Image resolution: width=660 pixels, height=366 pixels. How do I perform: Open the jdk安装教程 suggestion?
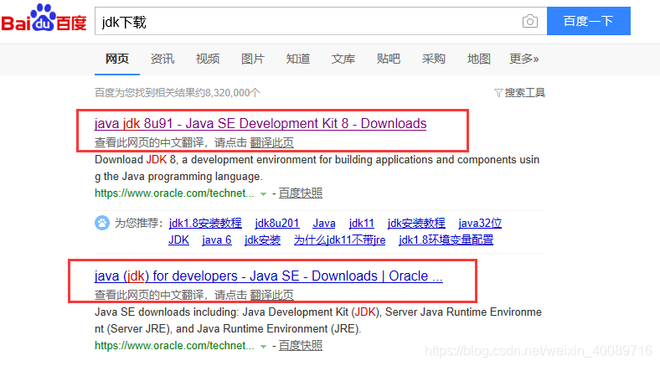pyautogui.click(x=416, y=223)
